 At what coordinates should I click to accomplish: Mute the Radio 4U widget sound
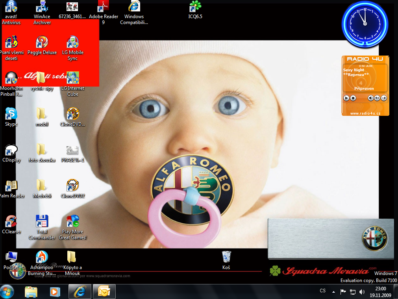(370, 98)
